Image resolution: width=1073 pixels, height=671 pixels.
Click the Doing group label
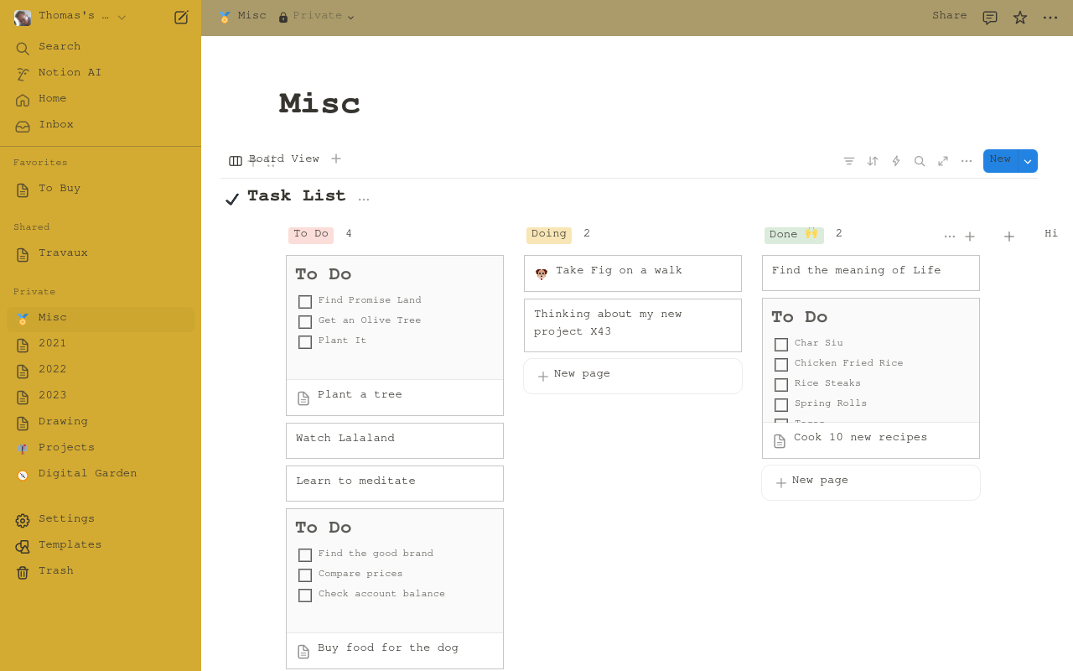[549, 235]
